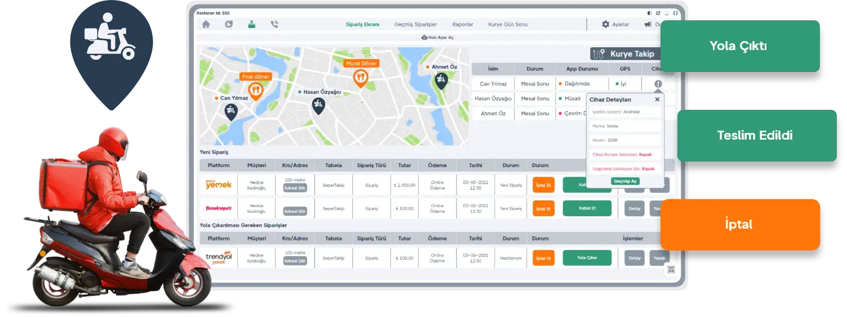Select Hasan Özyağcı in courier table

coord(493,99)
